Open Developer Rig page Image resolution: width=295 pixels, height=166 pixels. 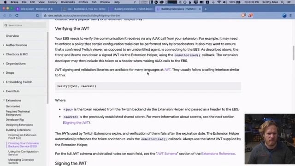[x=15, y=120]
